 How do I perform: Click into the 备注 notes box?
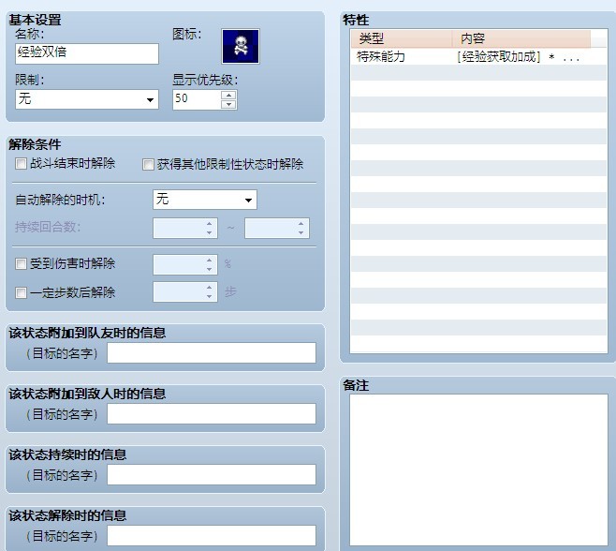pos(478,469)
